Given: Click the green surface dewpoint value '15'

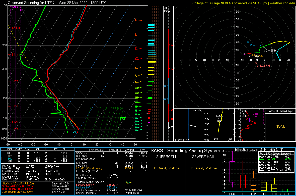Looking at the screenshot, I should pos(67,132).
